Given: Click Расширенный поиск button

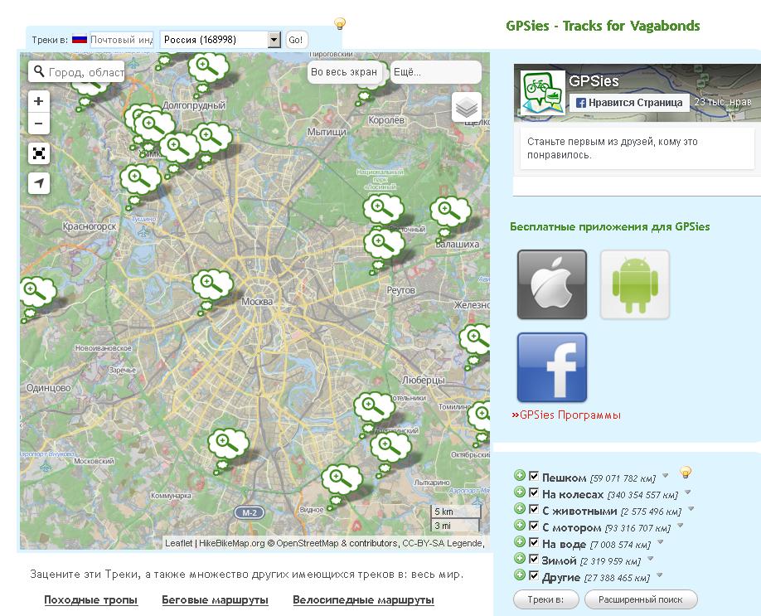Looking at the screenshot, I should (x=641, y=599).
